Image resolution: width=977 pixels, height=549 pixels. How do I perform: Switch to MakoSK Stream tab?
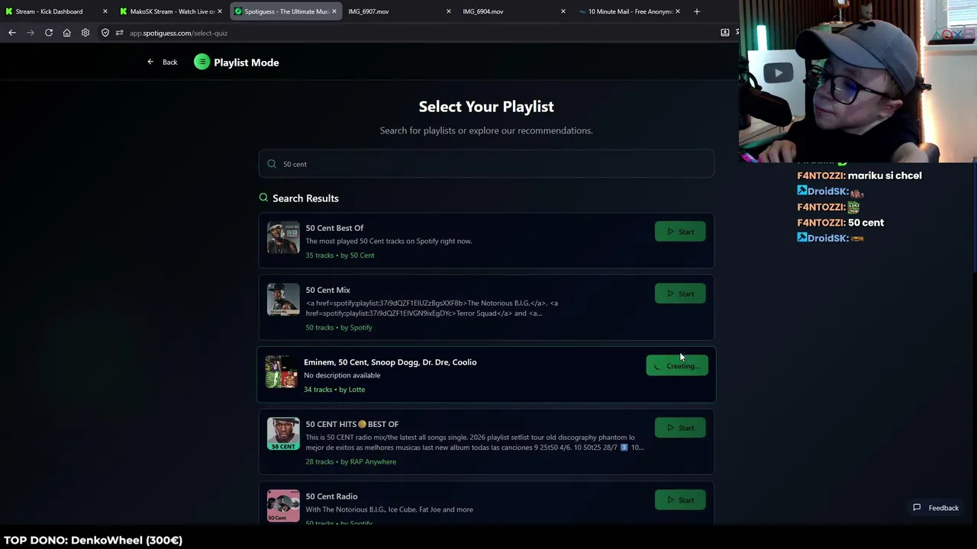[169, 11]
